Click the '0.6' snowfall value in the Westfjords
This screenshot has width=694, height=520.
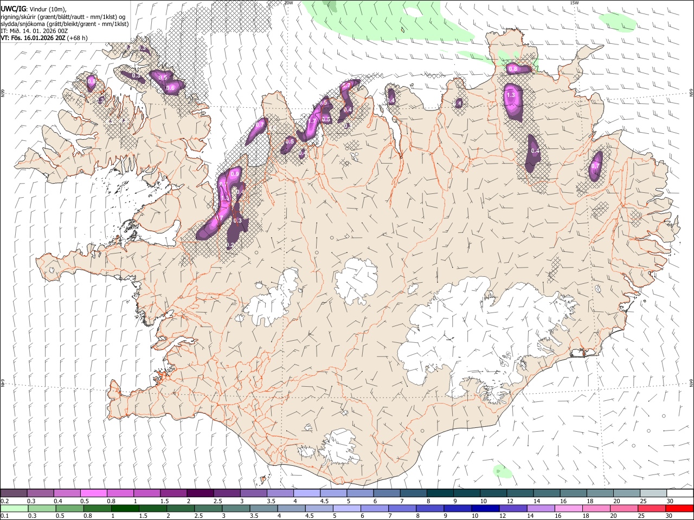(x=170, y=88)
